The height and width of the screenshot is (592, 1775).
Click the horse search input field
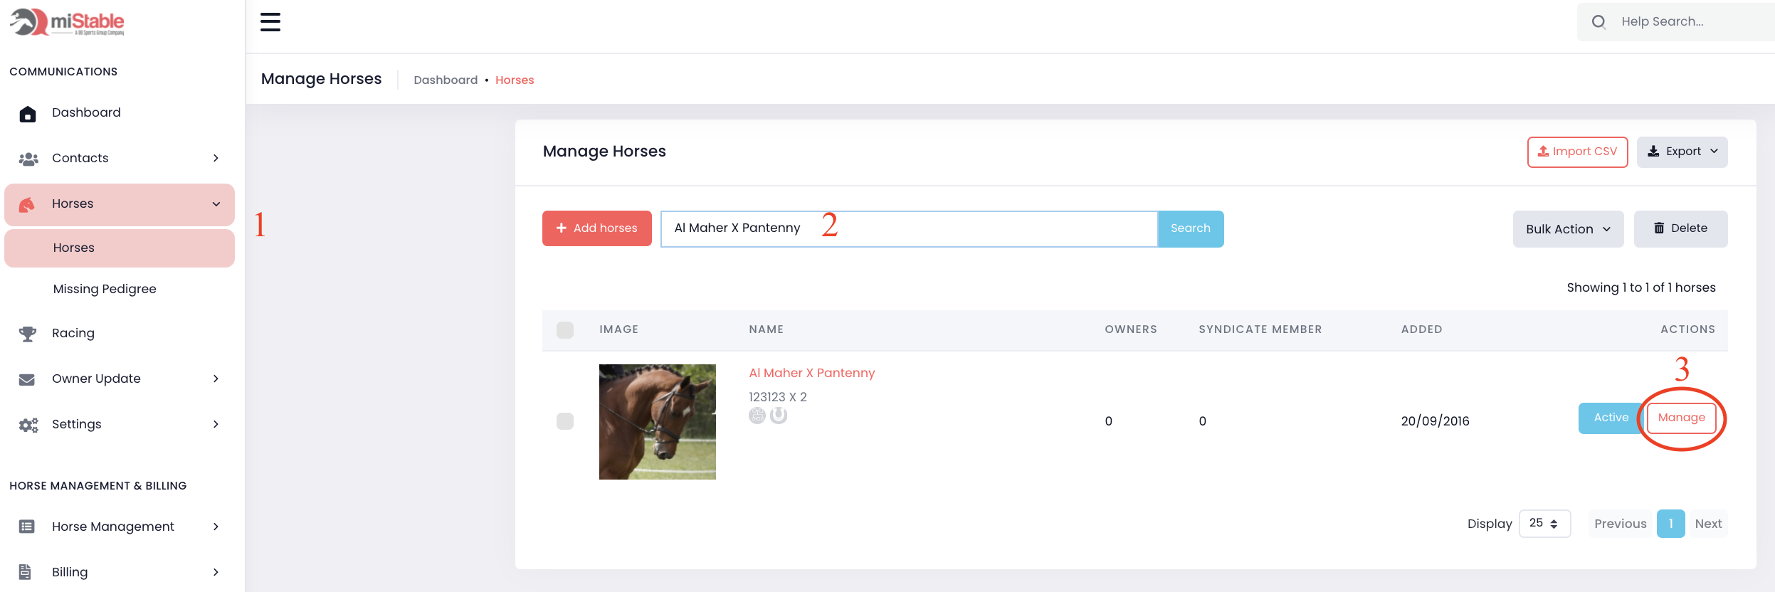[x=908, y=228]
